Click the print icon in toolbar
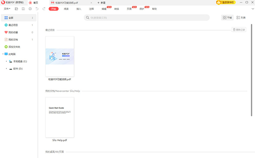 click(30, 9)
